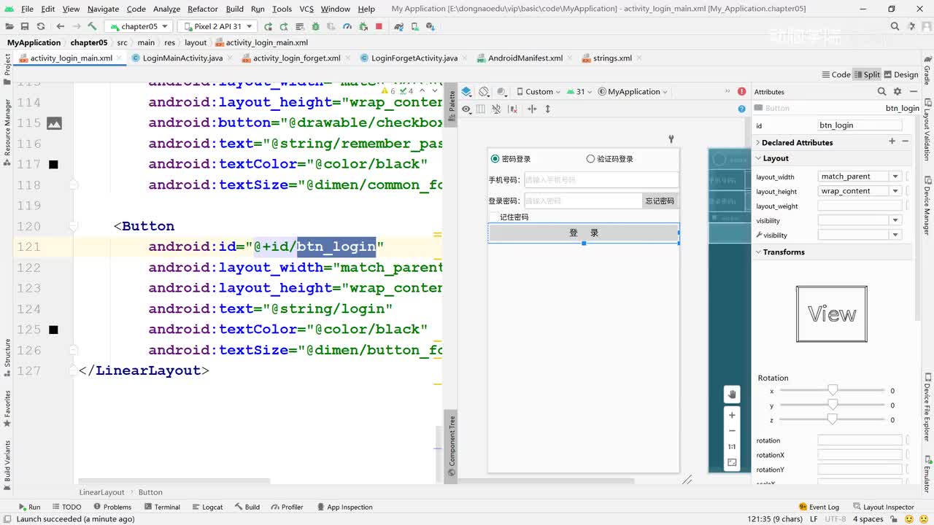Open the red error indicator in design toolbar
The image size is (934, 525).
(741, 92)
